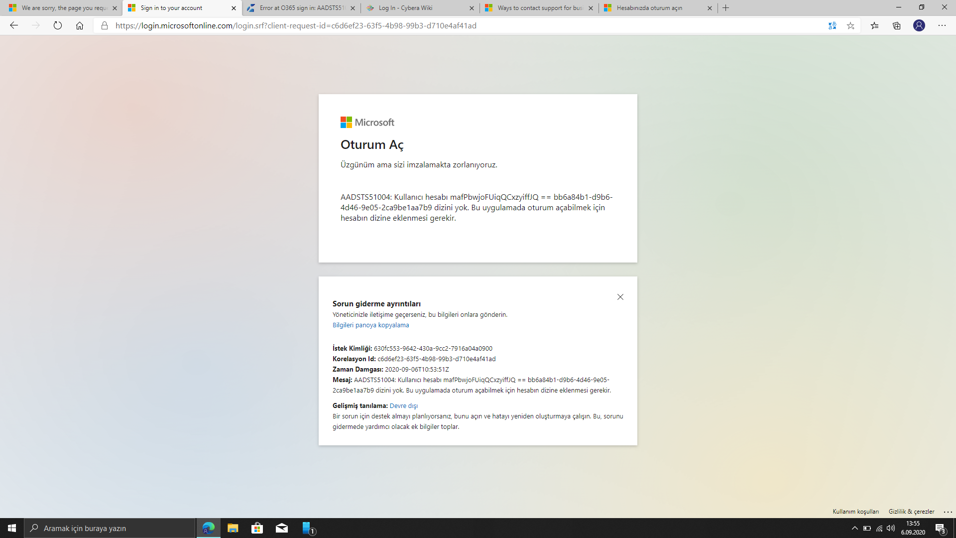
Task: Click 'Bilgileri panoya kopyalama' link
Action: pyautogui.click(x=370, y=325)
